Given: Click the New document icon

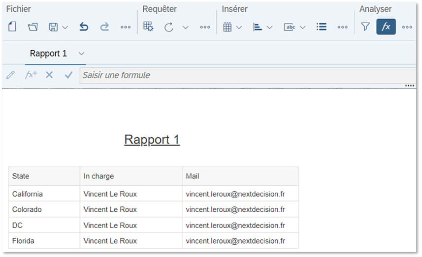Looking at the screenshot, I should [x=12, y=27].
